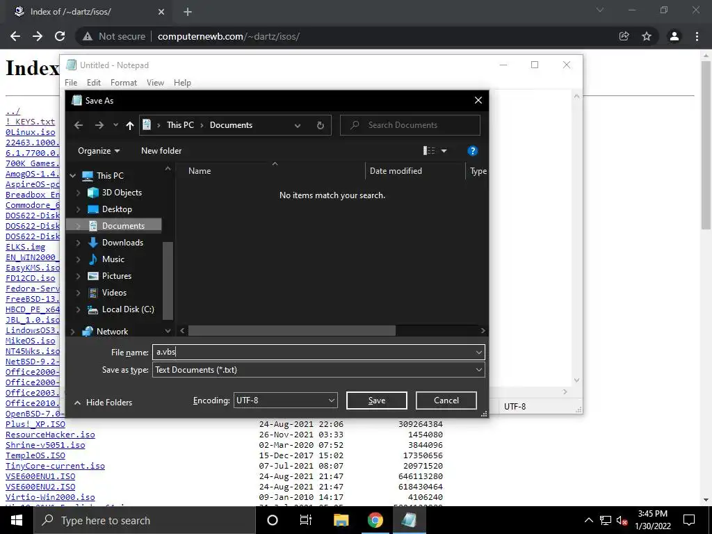The height and width of the screenshot is (534, 712).
Task: Open Save As help icon
Action: 472,151
